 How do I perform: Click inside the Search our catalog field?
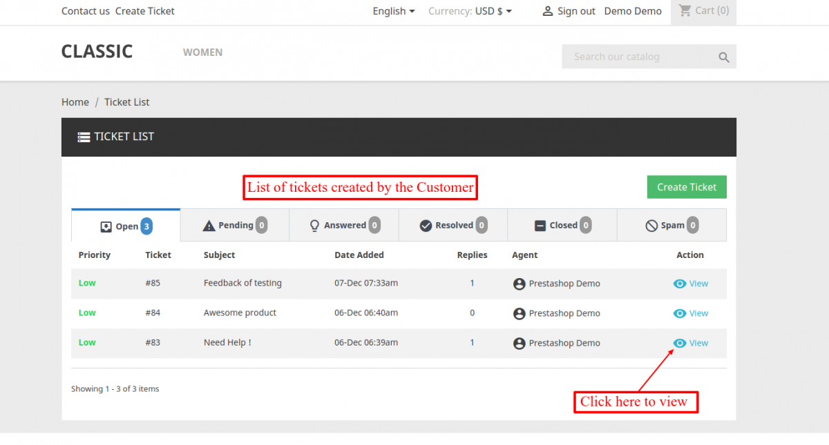(636, 57)
